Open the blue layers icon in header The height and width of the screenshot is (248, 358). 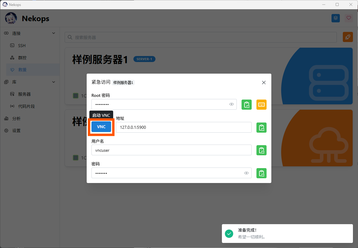(336, 18)
